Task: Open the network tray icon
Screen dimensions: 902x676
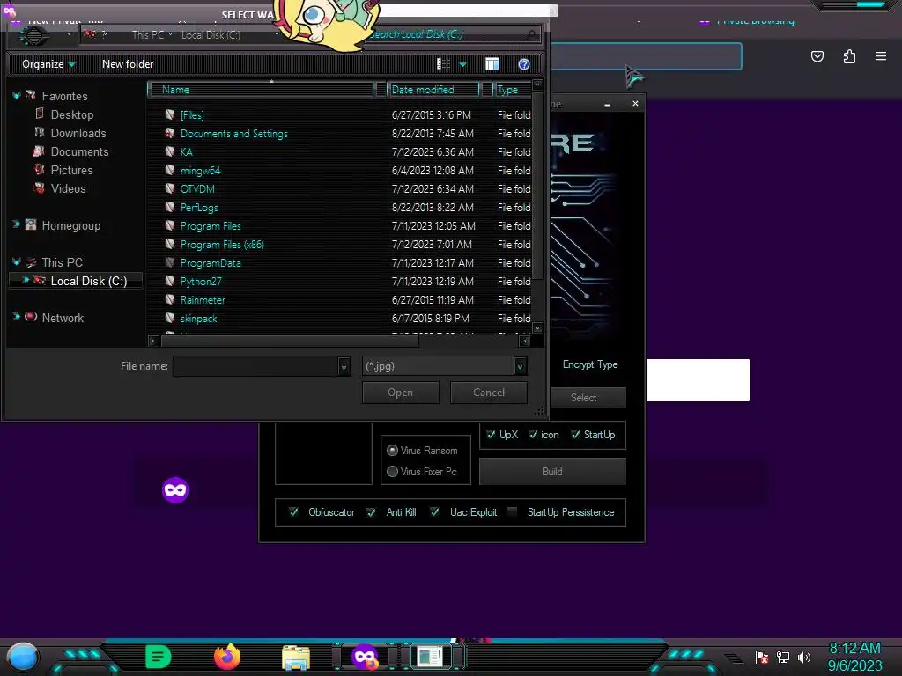Action: 783,657
